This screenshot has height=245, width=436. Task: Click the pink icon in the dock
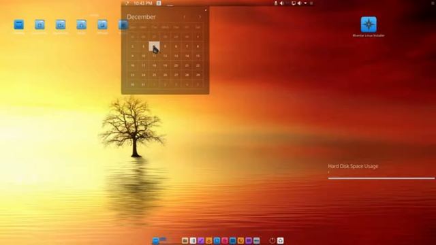point(225,240)
